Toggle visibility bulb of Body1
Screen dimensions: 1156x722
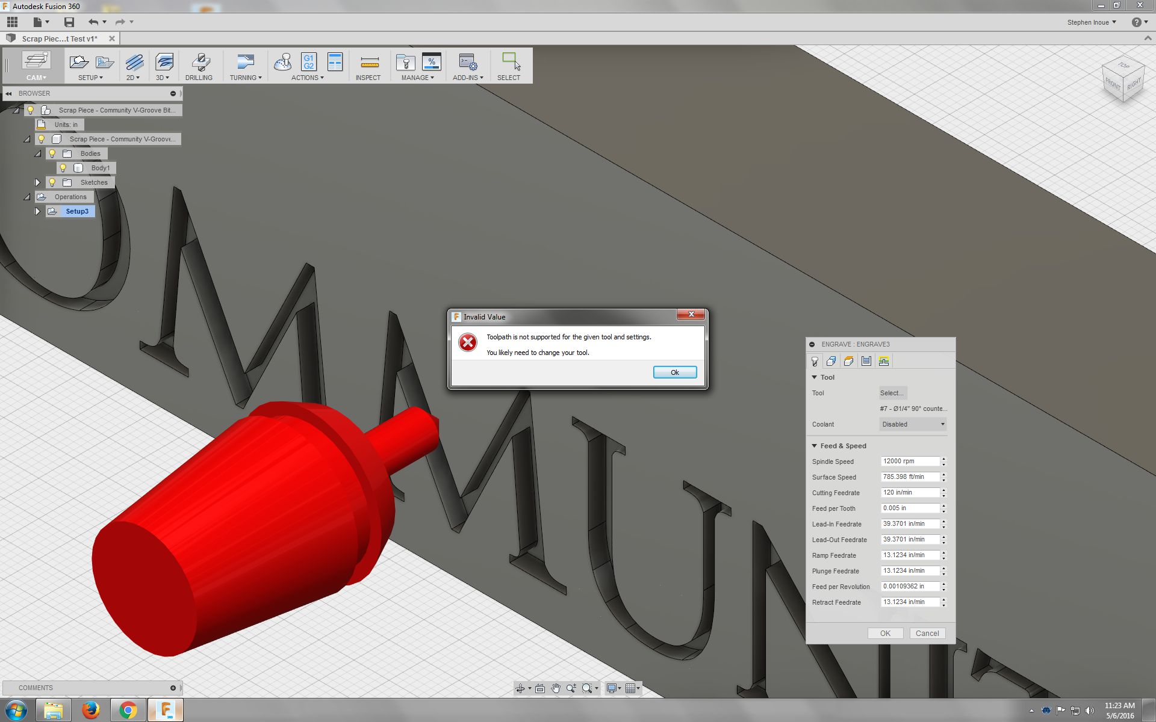(63, 168)
